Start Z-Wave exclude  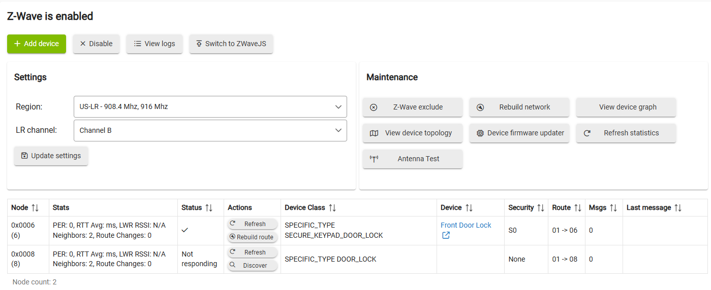pos(413,107)
